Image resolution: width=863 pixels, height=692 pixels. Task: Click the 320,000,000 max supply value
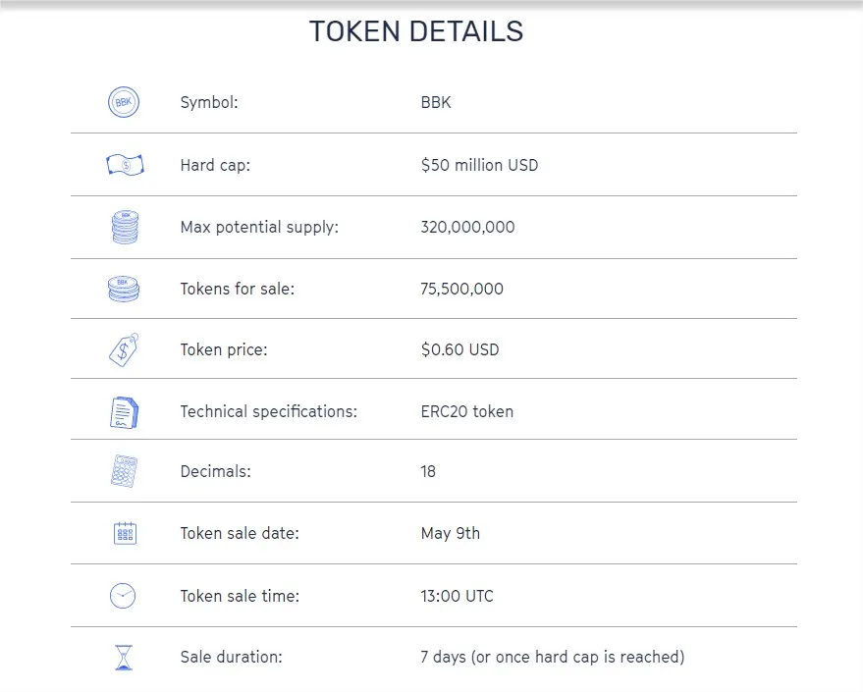(467, 227)
